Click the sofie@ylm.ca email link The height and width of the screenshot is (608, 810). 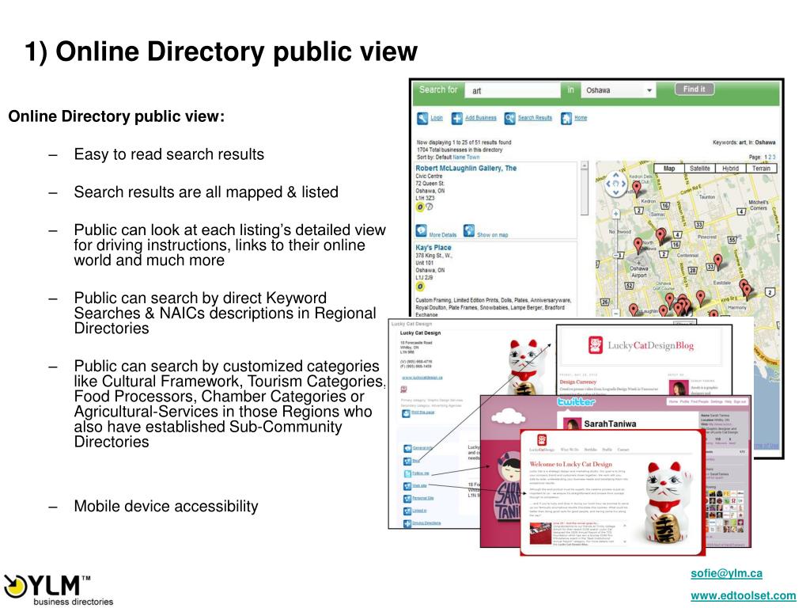coord(726,573)
